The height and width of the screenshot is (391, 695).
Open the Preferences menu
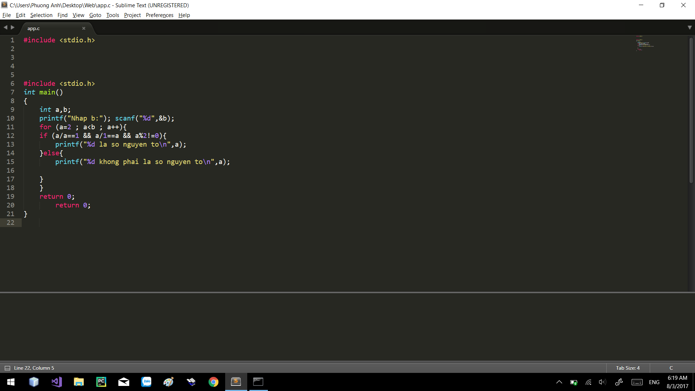pyautogui.click(x=159, y=15)
